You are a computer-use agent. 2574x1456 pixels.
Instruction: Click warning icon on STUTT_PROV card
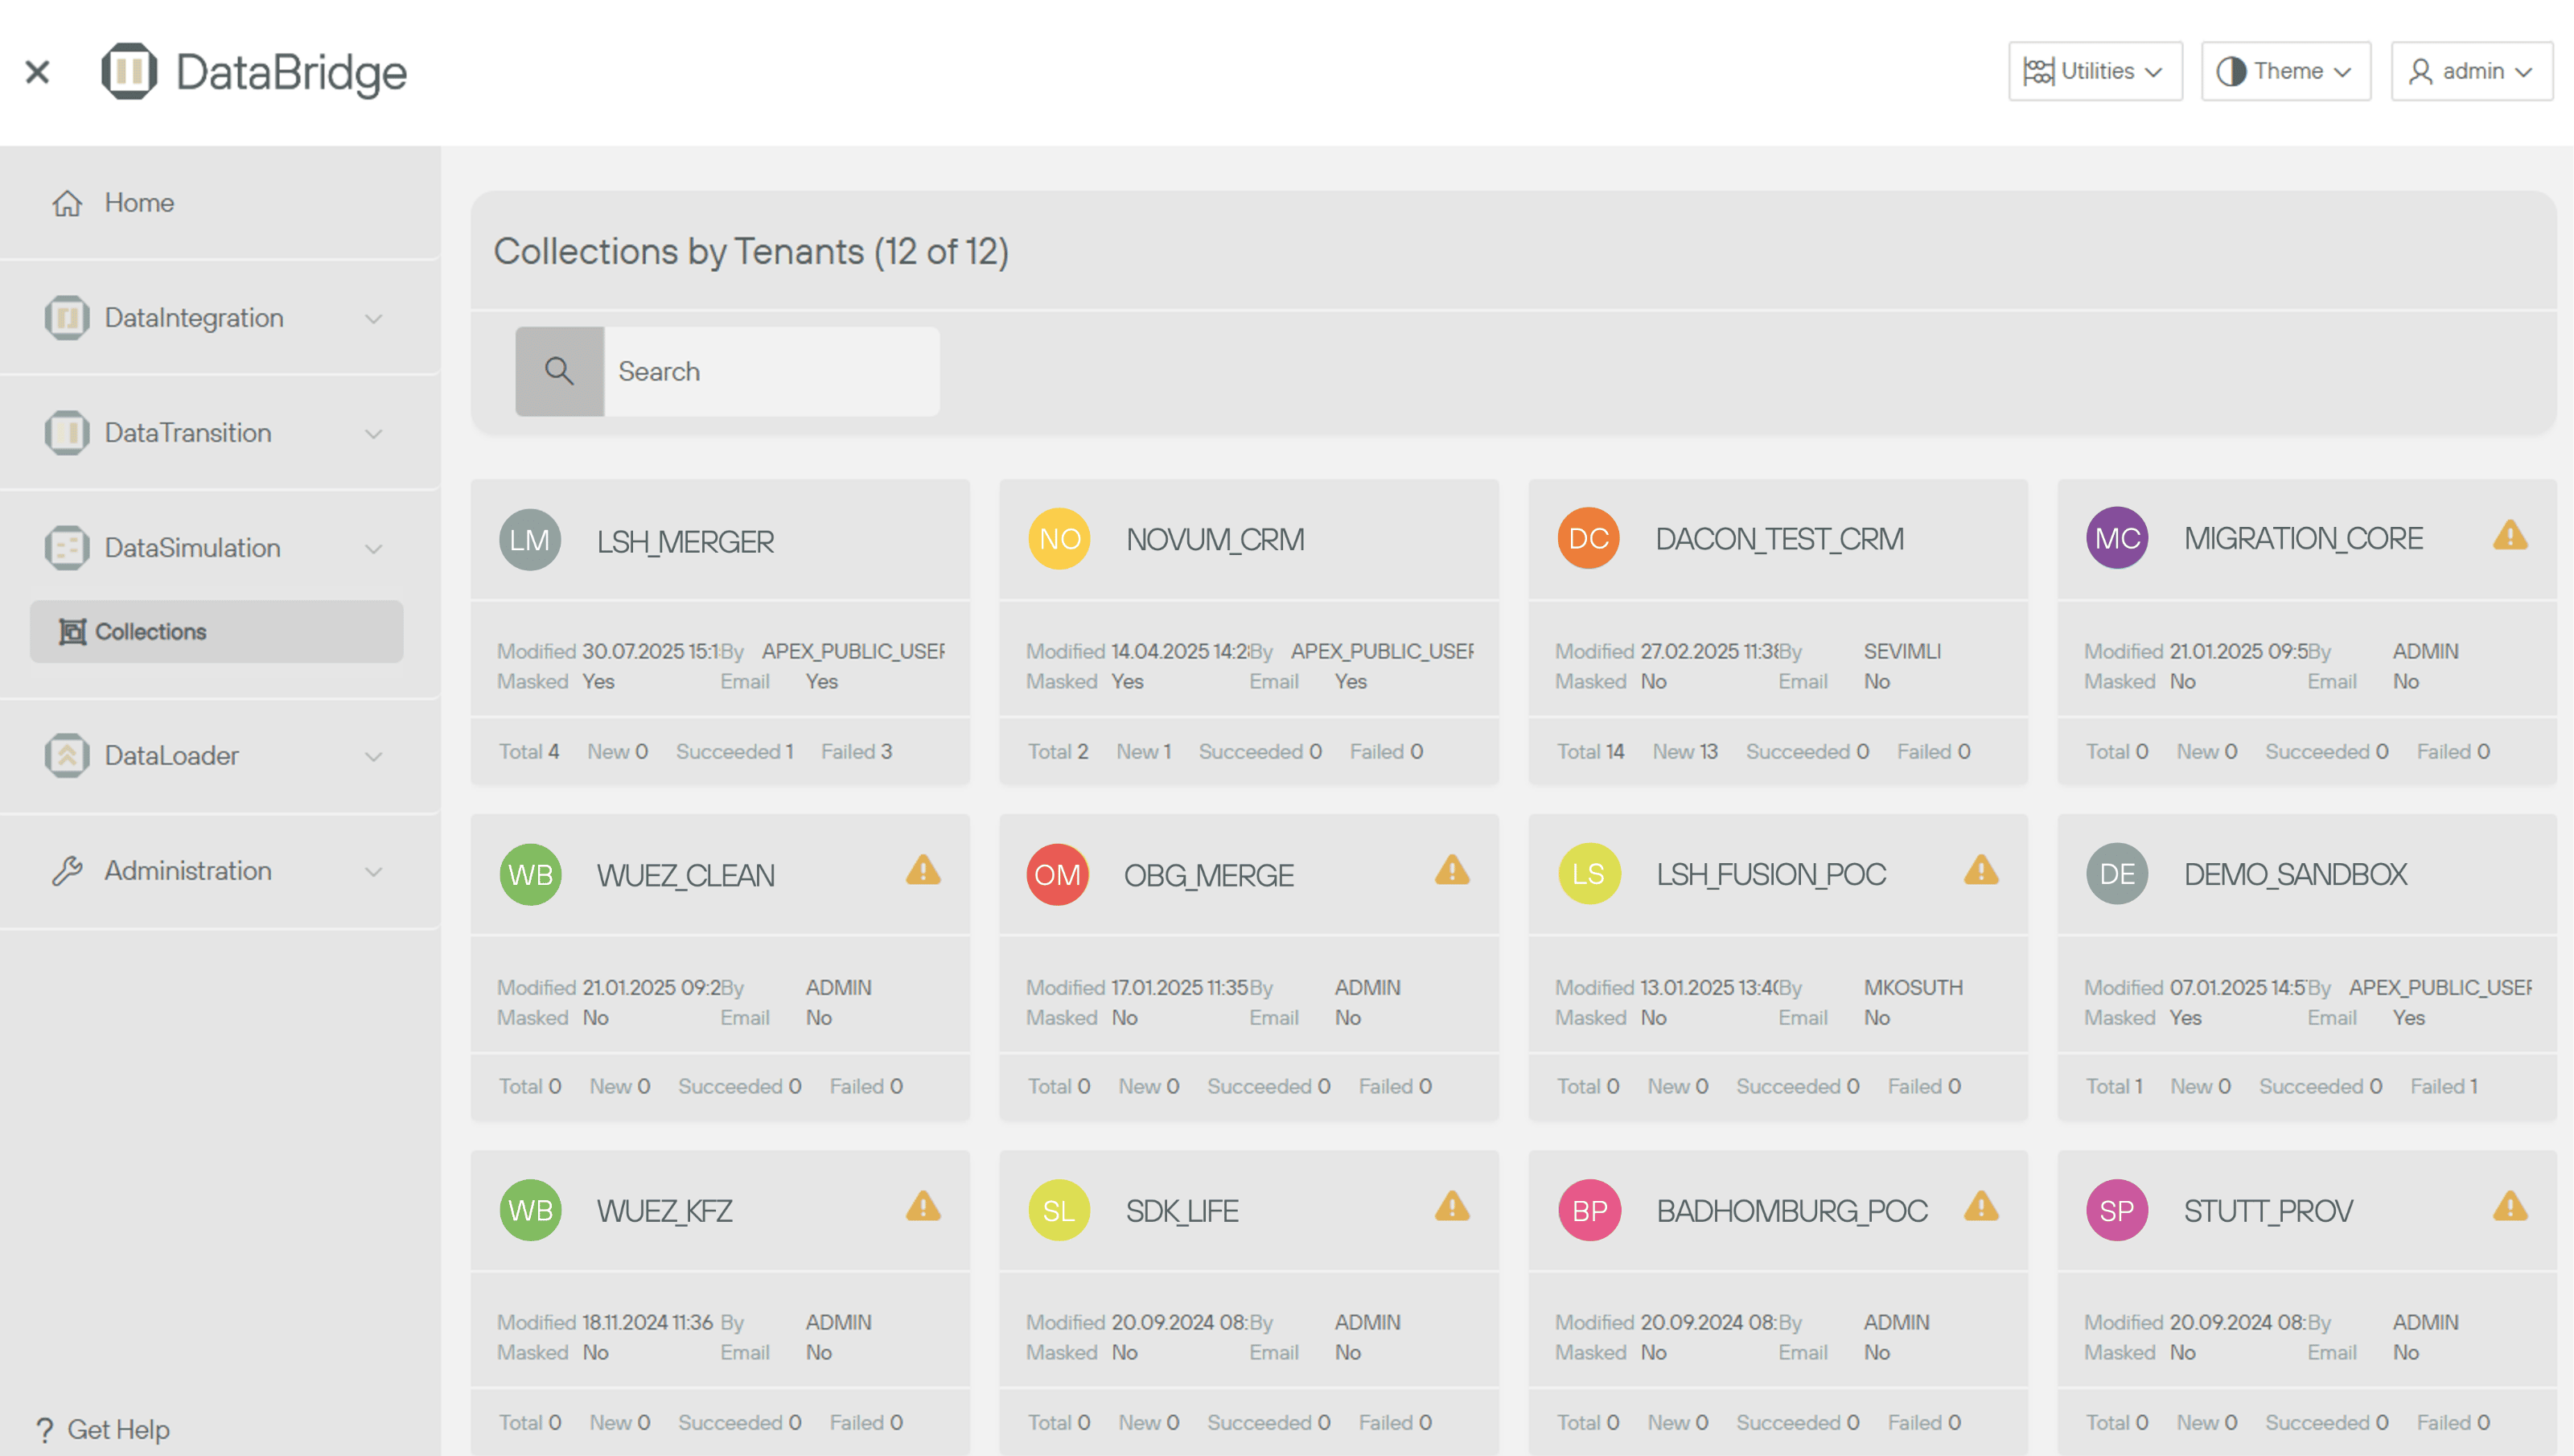click(x=2509, y=1207)
